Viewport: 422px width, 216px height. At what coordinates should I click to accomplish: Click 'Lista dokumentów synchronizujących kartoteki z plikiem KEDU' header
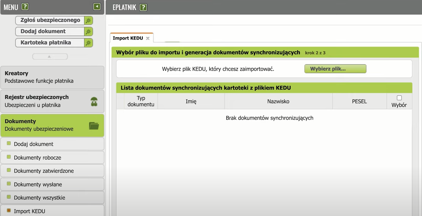coord(206,88)
